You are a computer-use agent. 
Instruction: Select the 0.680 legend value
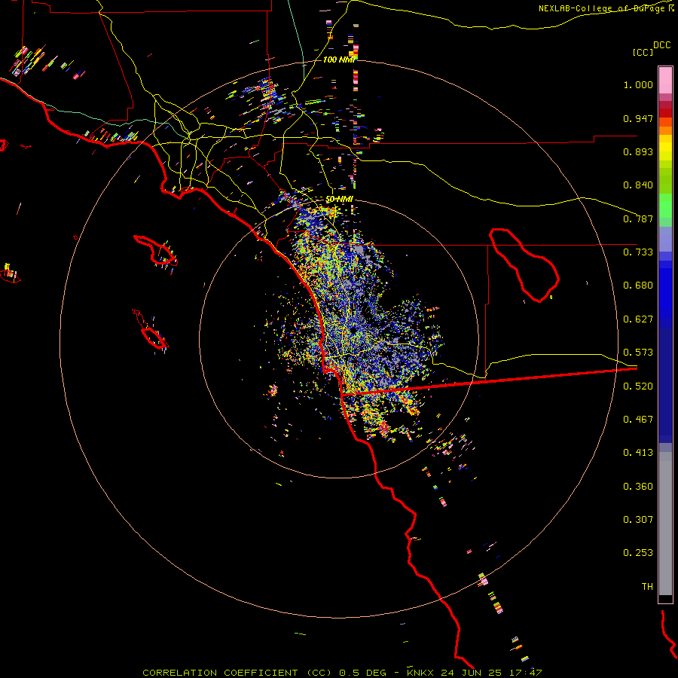click(638, 286)
